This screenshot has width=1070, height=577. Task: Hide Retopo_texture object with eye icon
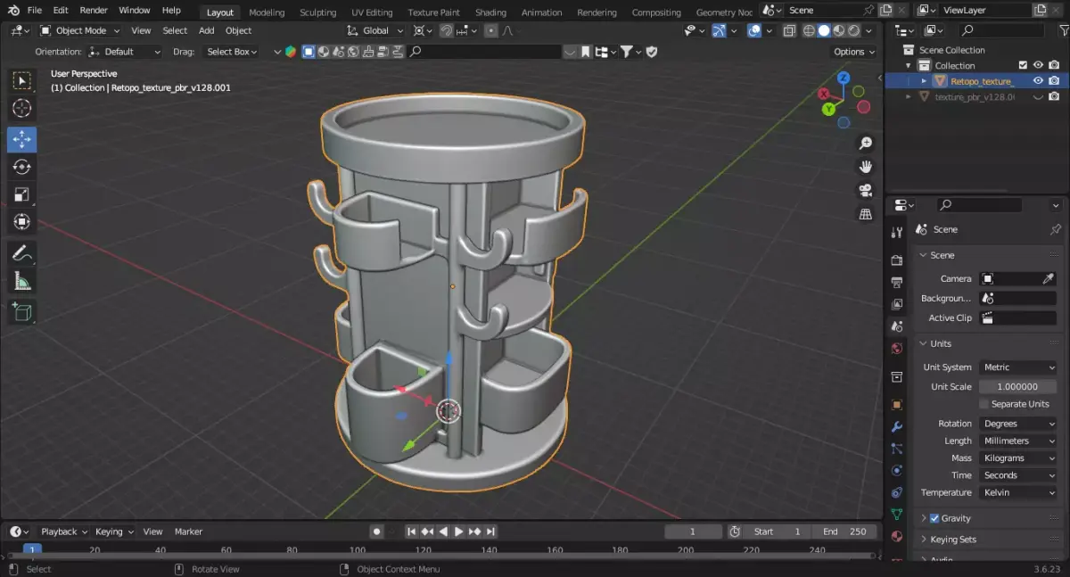click(1038, 80)
